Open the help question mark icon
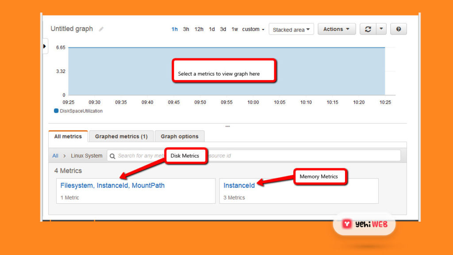453x255 pixels. [x=399, y=29]
